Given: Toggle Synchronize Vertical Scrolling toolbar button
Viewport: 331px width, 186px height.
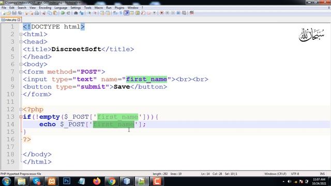Looking at the screenshot, I should point(102,13).
